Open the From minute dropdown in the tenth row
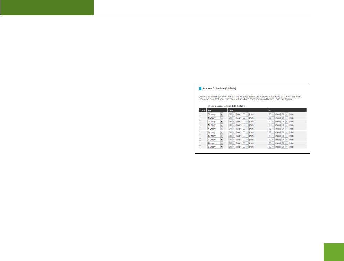Image resolution: width=344 pixels, height=261 pixels. point(245,147)
